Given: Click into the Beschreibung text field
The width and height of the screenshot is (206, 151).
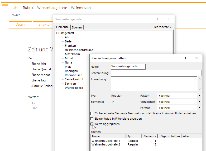Looking at the screenshot, I should tap(156, 73).
